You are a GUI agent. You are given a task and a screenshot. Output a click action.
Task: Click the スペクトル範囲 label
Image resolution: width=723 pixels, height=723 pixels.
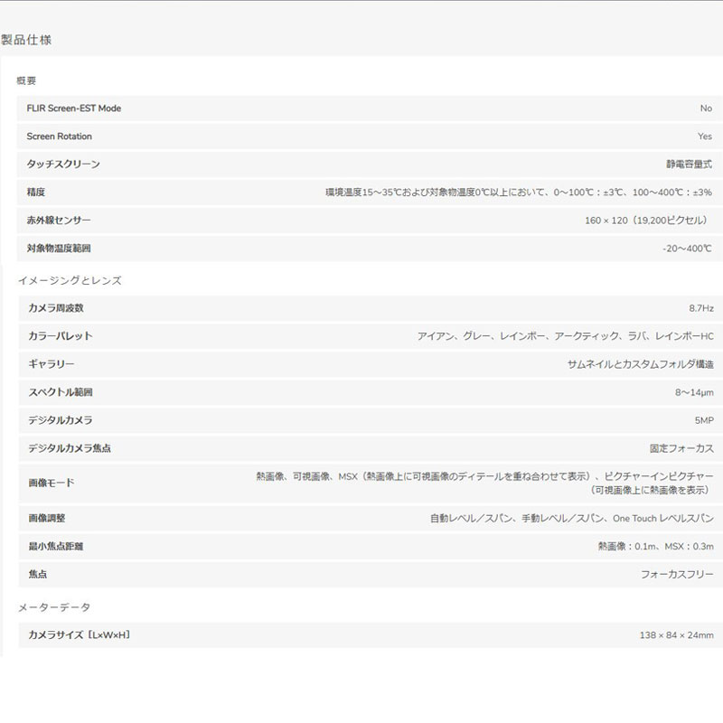[60, 392]
